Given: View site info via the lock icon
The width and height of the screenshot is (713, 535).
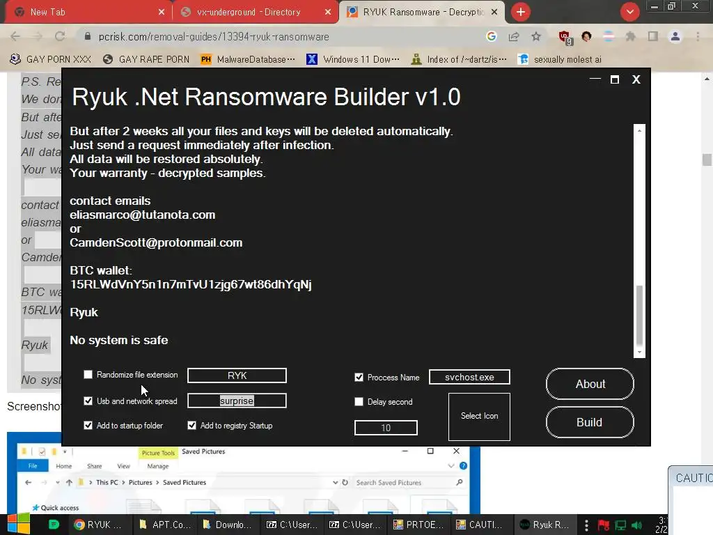Looking at the screenshot, I should point(88,36).
